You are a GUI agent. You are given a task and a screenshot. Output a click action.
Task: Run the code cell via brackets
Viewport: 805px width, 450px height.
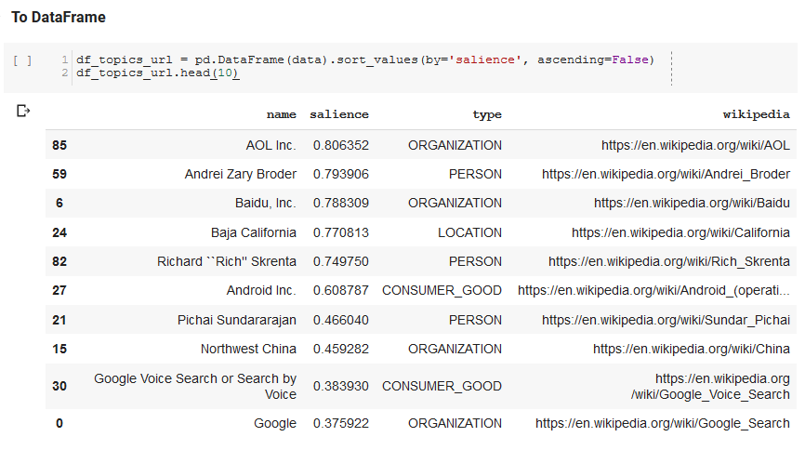(22, 60)
